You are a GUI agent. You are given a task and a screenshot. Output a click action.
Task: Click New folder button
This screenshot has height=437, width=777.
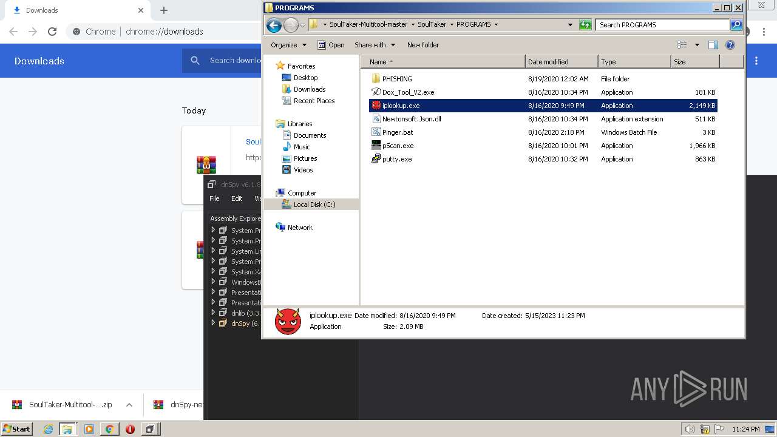(x=423, y=45)
